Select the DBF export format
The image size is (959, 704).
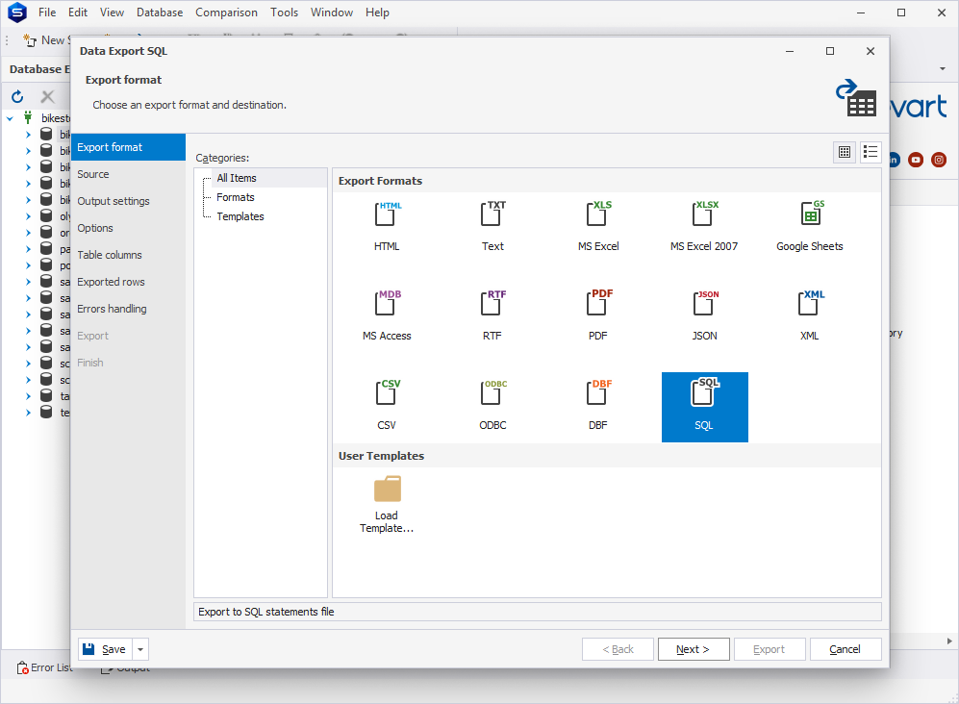tap(598, 405)
